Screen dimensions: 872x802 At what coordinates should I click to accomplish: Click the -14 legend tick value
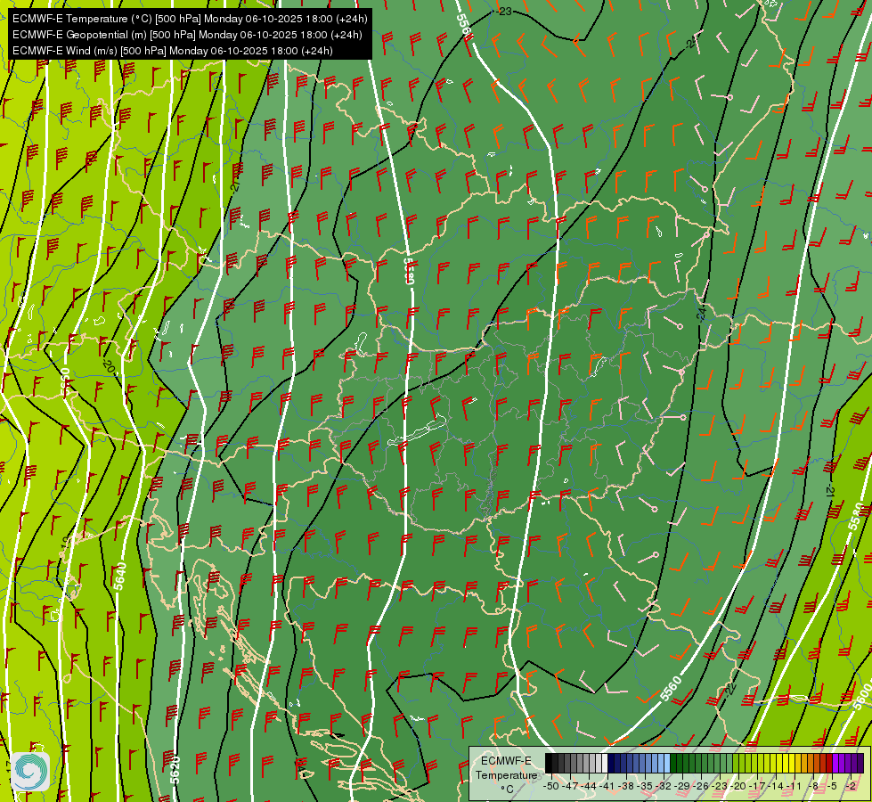(776, 786)
